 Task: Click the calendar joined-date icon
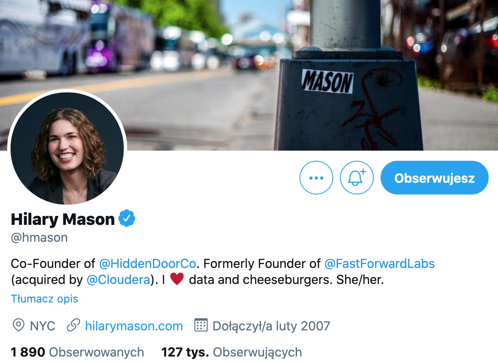[201, 325]
